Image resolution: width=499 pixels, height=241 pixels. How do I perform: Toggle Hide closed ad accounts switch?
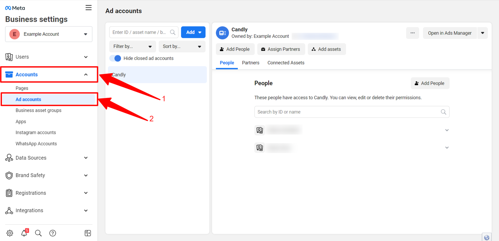(x=115, y=58)
